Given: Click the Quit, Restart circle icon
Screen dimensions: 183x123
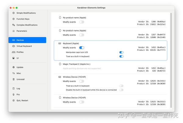Looking at the screenshot, I should coord(13,101).
